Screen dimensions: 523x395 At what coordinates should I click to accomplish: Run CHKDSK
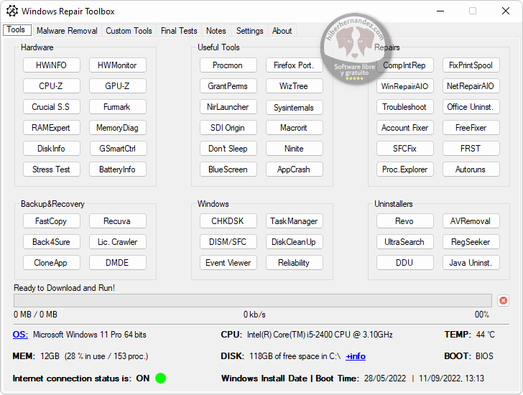click(228, 221)
